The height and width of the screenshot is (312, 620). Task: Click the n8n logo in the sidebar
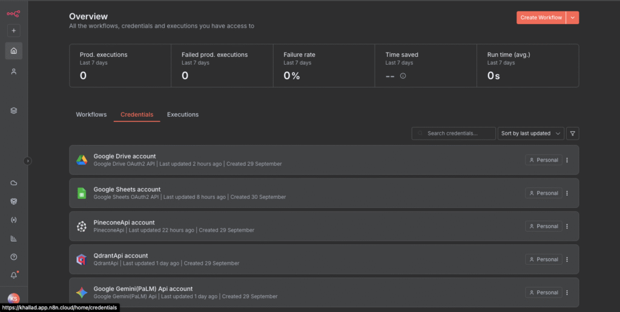[x=13, y=12]
